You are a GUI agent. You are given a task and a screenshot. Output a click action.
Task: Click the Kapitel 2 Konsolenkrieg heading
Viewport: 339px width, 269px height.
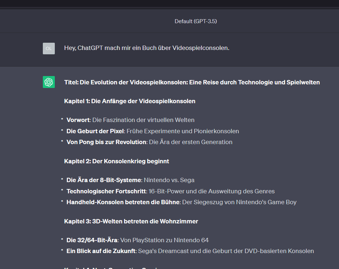point(117,161)
